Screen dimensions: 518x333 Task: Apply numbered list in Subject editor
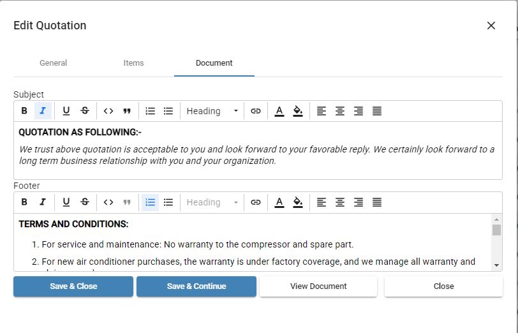[151, 111]
